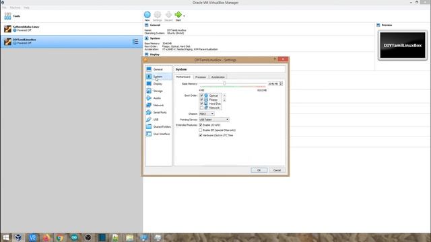Toggle Hardware Clock in UTC Time checkbox

pyautogui.click(x=201, y=135)
